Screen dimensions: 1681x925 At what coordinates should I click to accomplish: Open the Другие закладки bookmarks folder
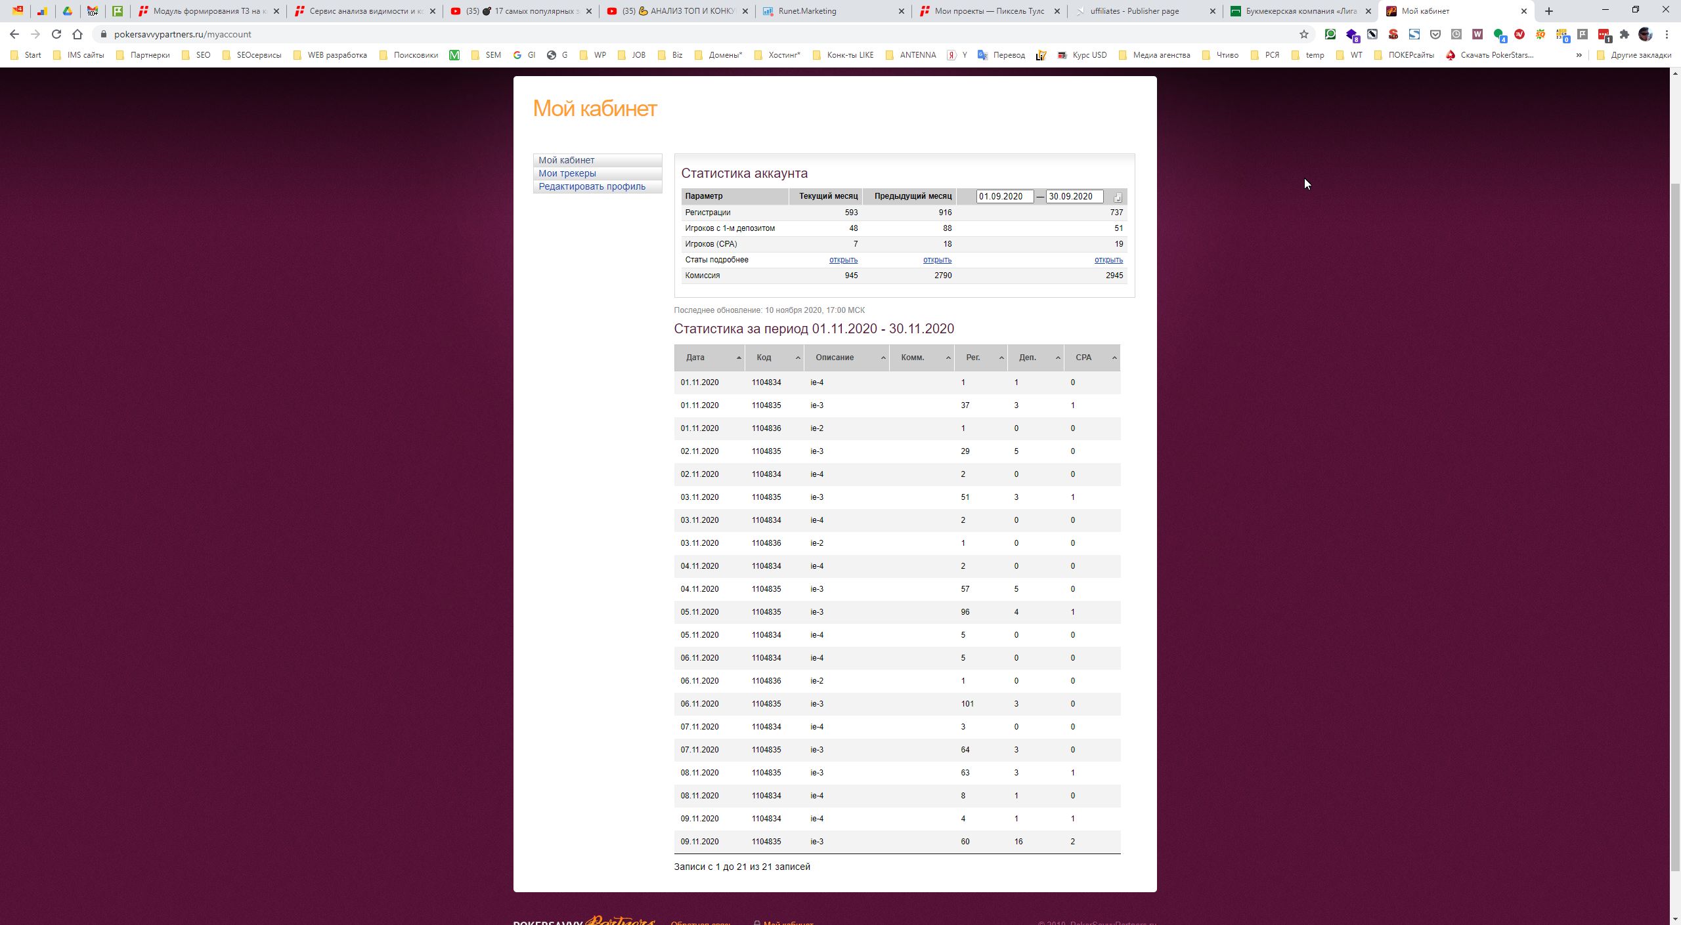click(x=1634, y=55)
